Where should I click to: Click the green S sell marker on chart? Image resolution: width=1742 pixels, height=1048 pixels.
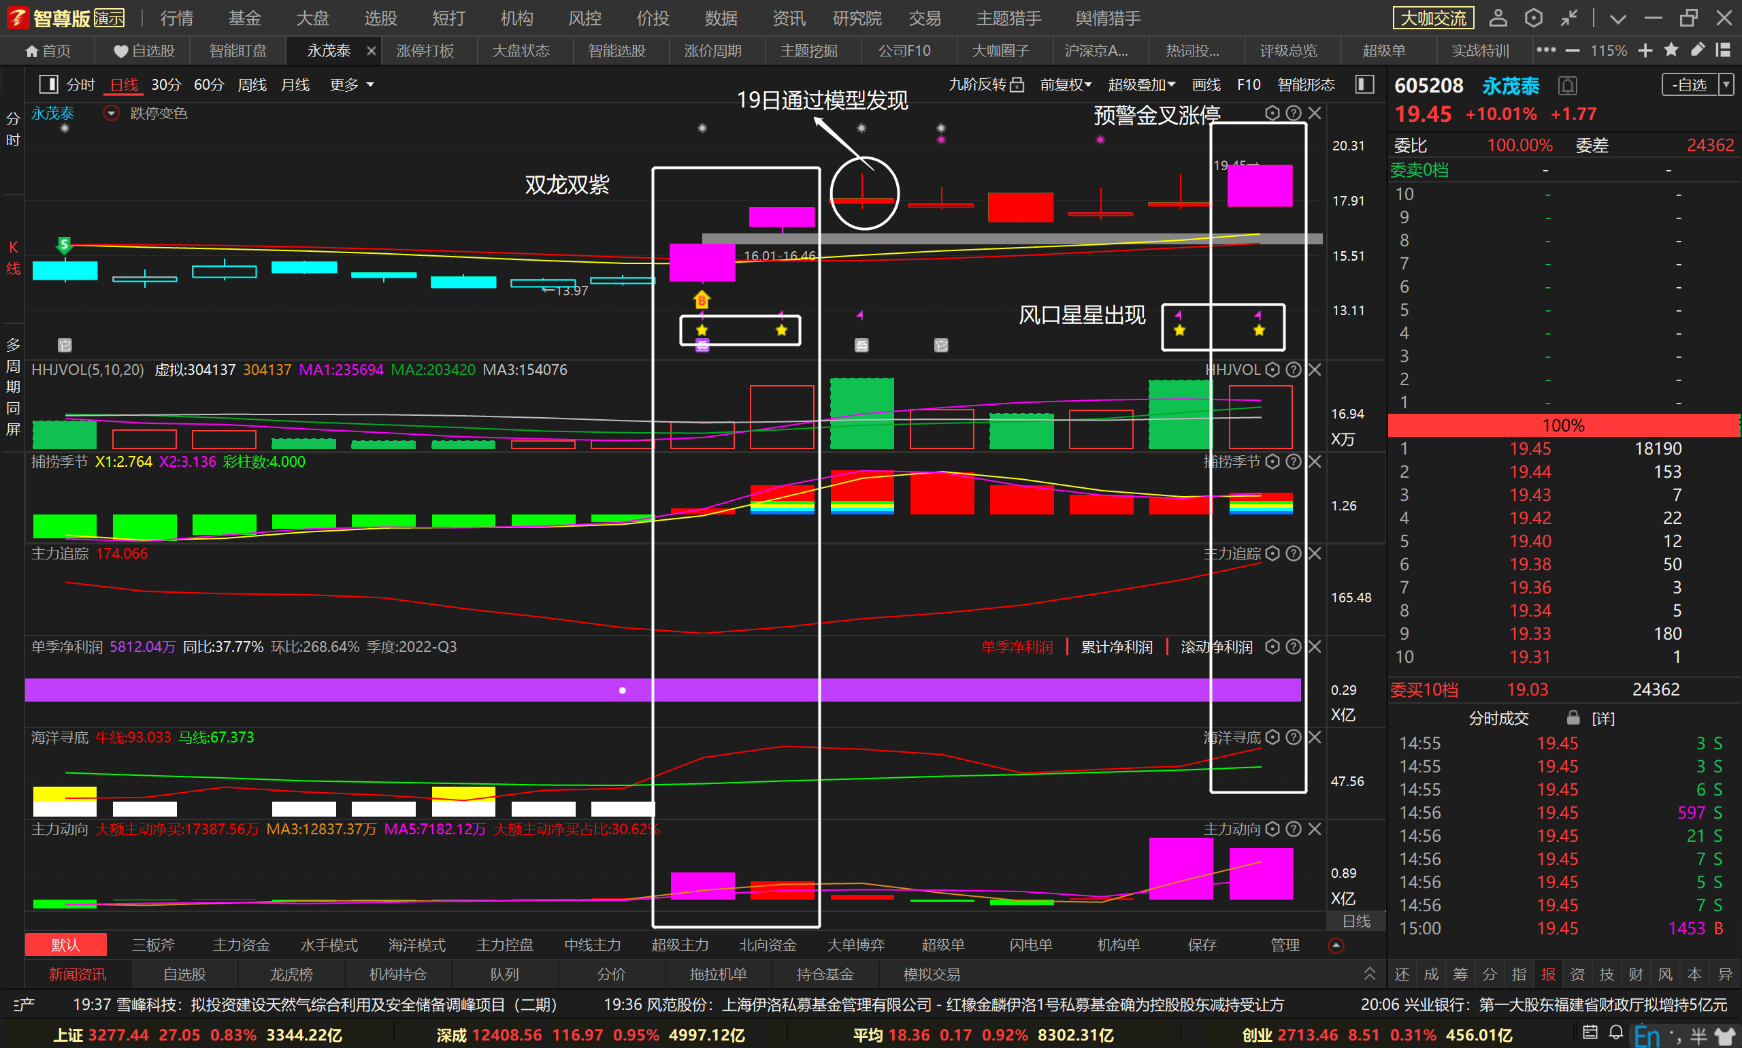tap(64, 245)
